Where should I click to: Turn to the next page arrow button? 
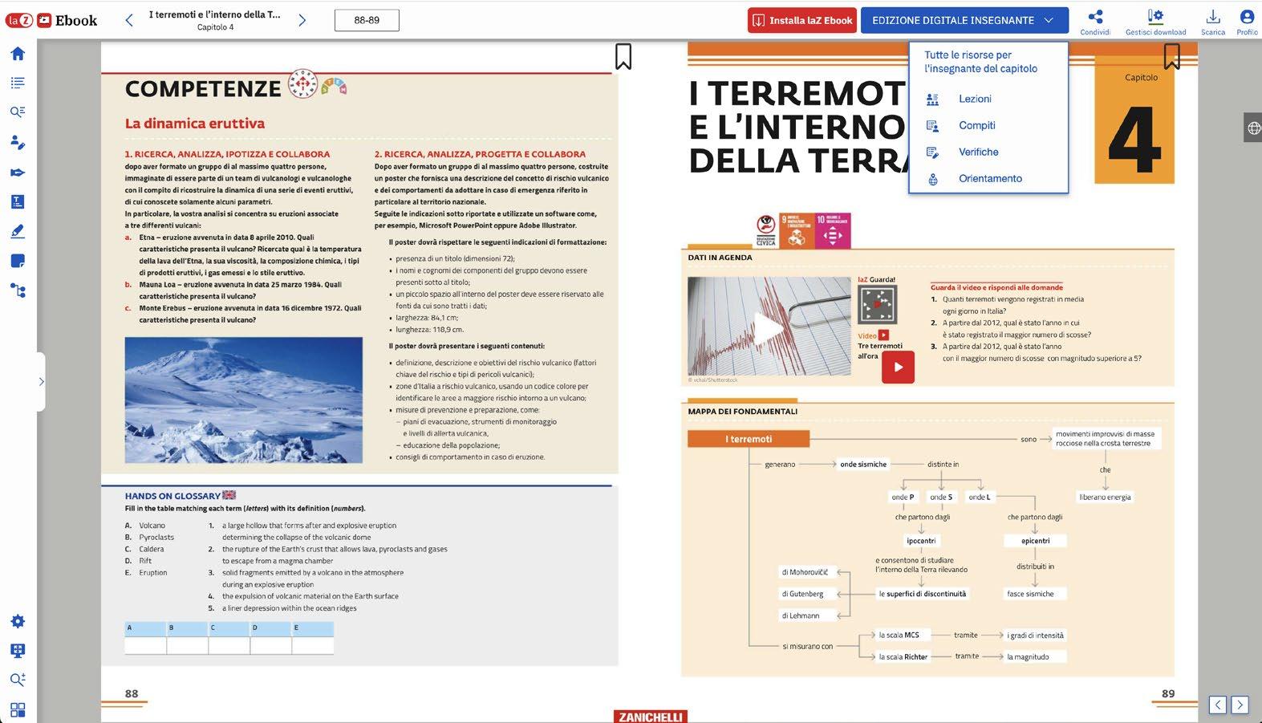pyautogui.click(x=1240, y=705)
